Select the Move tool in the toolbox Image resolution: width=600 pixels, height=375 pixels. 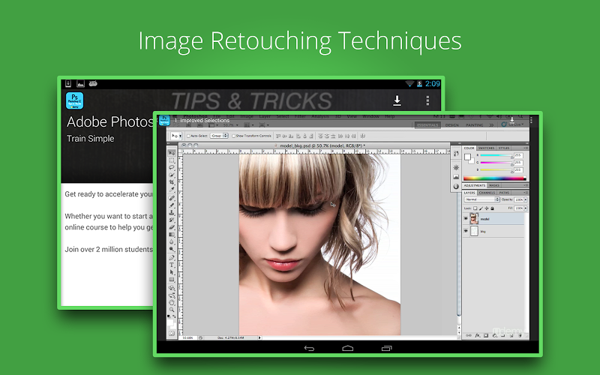pos(172,153)
